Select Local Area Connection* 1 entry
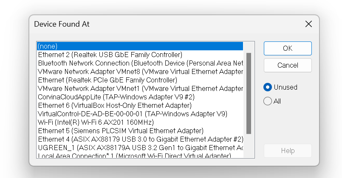 (140, 155)
